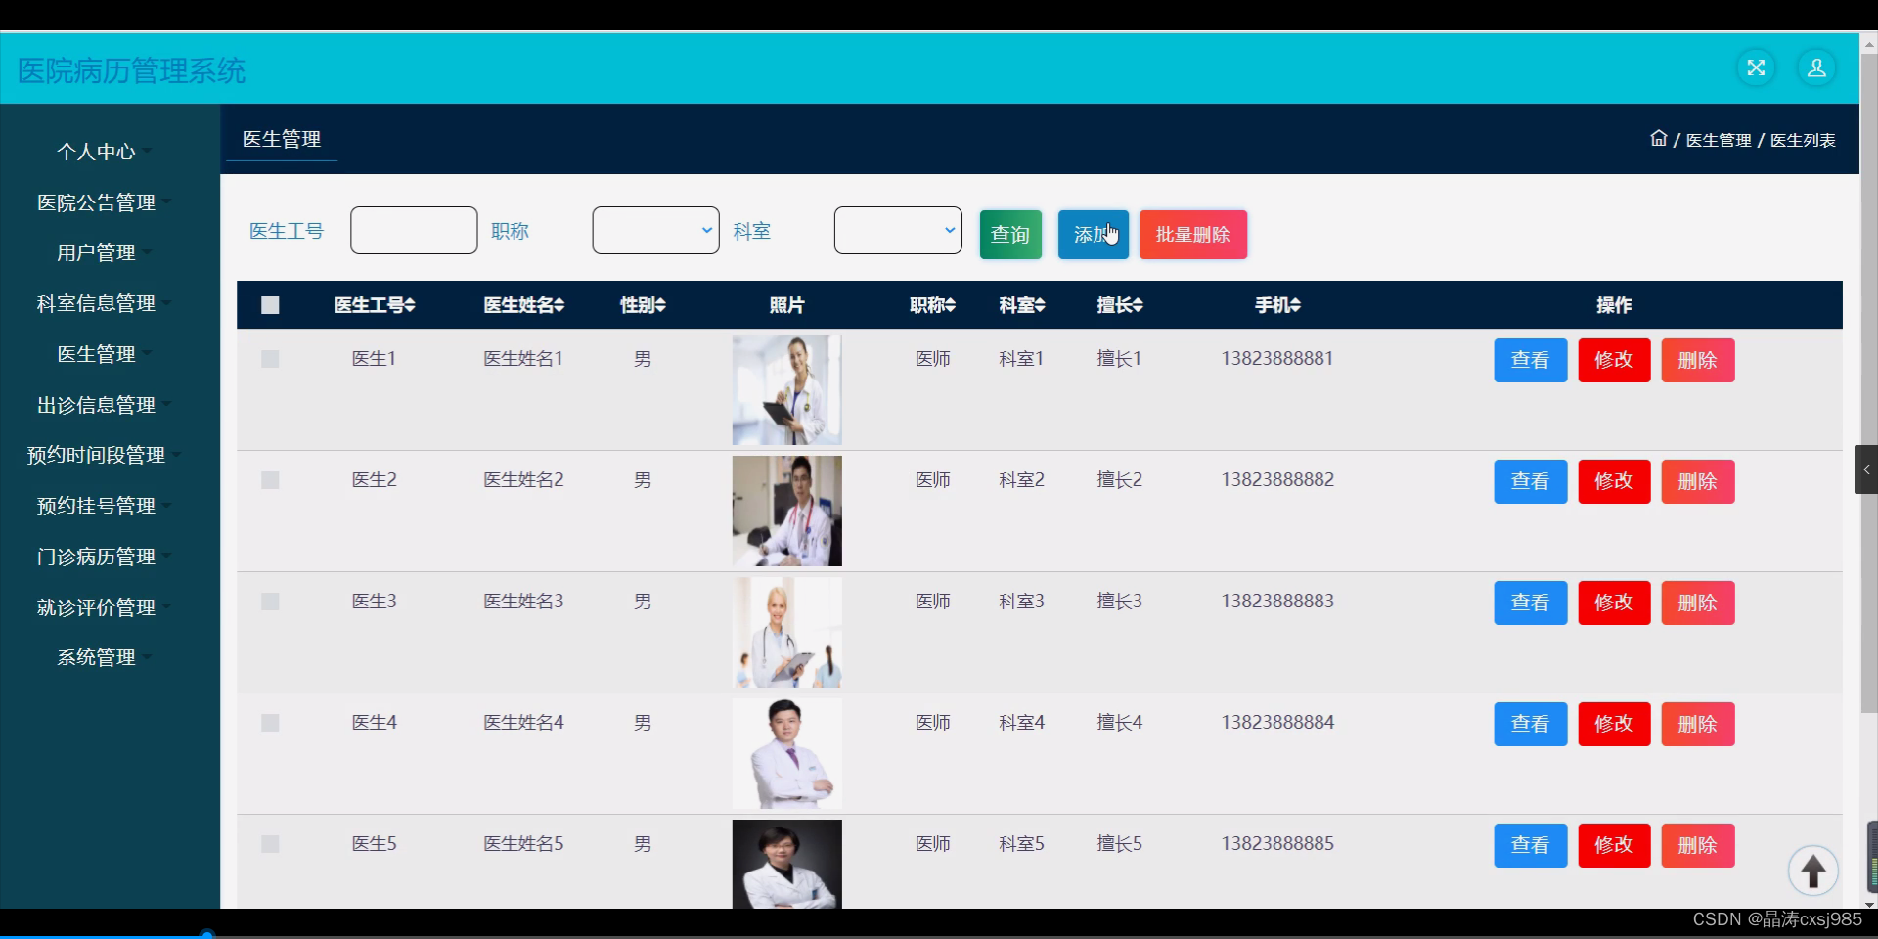Image resolution: width=1878 pixels, height=939 pixels.
Task: Sort table by 手机 column
Action: (x=1276, y=304)
